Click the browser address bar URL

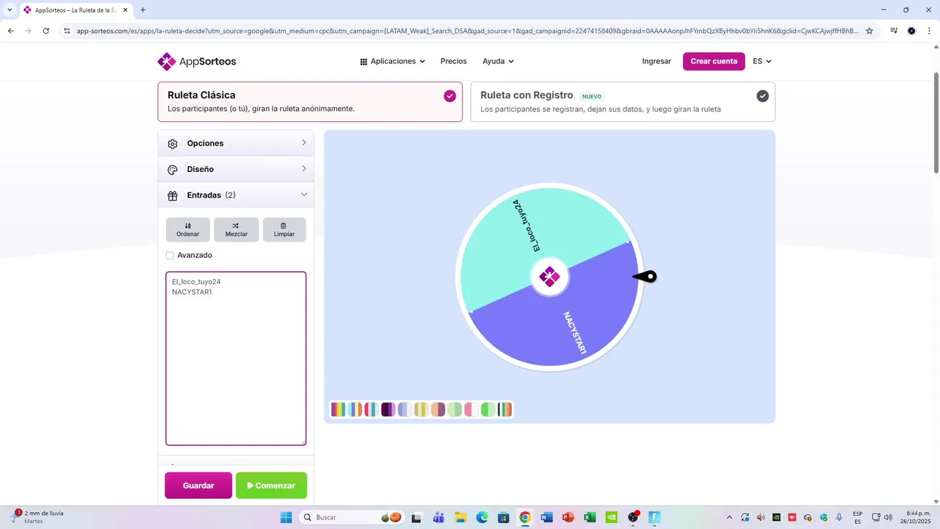coord(466,31)
